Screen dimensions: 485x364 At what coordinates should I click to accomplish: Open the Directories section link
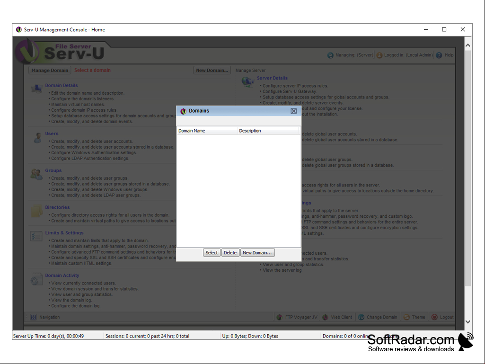coord(57,207)
